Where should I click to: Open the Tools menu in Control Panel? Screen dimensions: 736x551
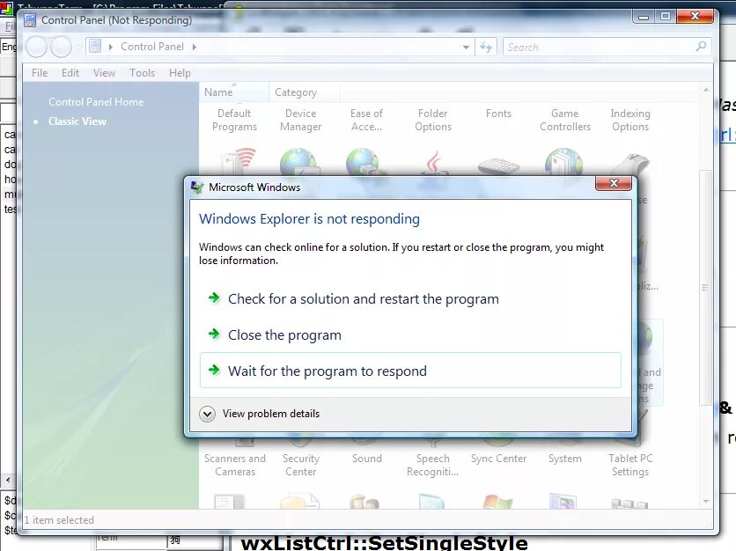[x=143, y=73]
